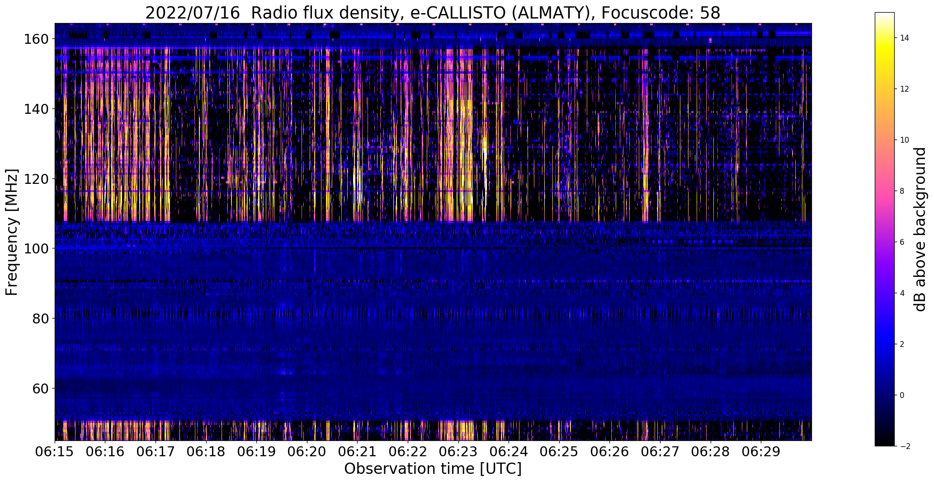The image size is (934, 482).
Task: Click the colorbar tick label 12
Action: [905, 89]
